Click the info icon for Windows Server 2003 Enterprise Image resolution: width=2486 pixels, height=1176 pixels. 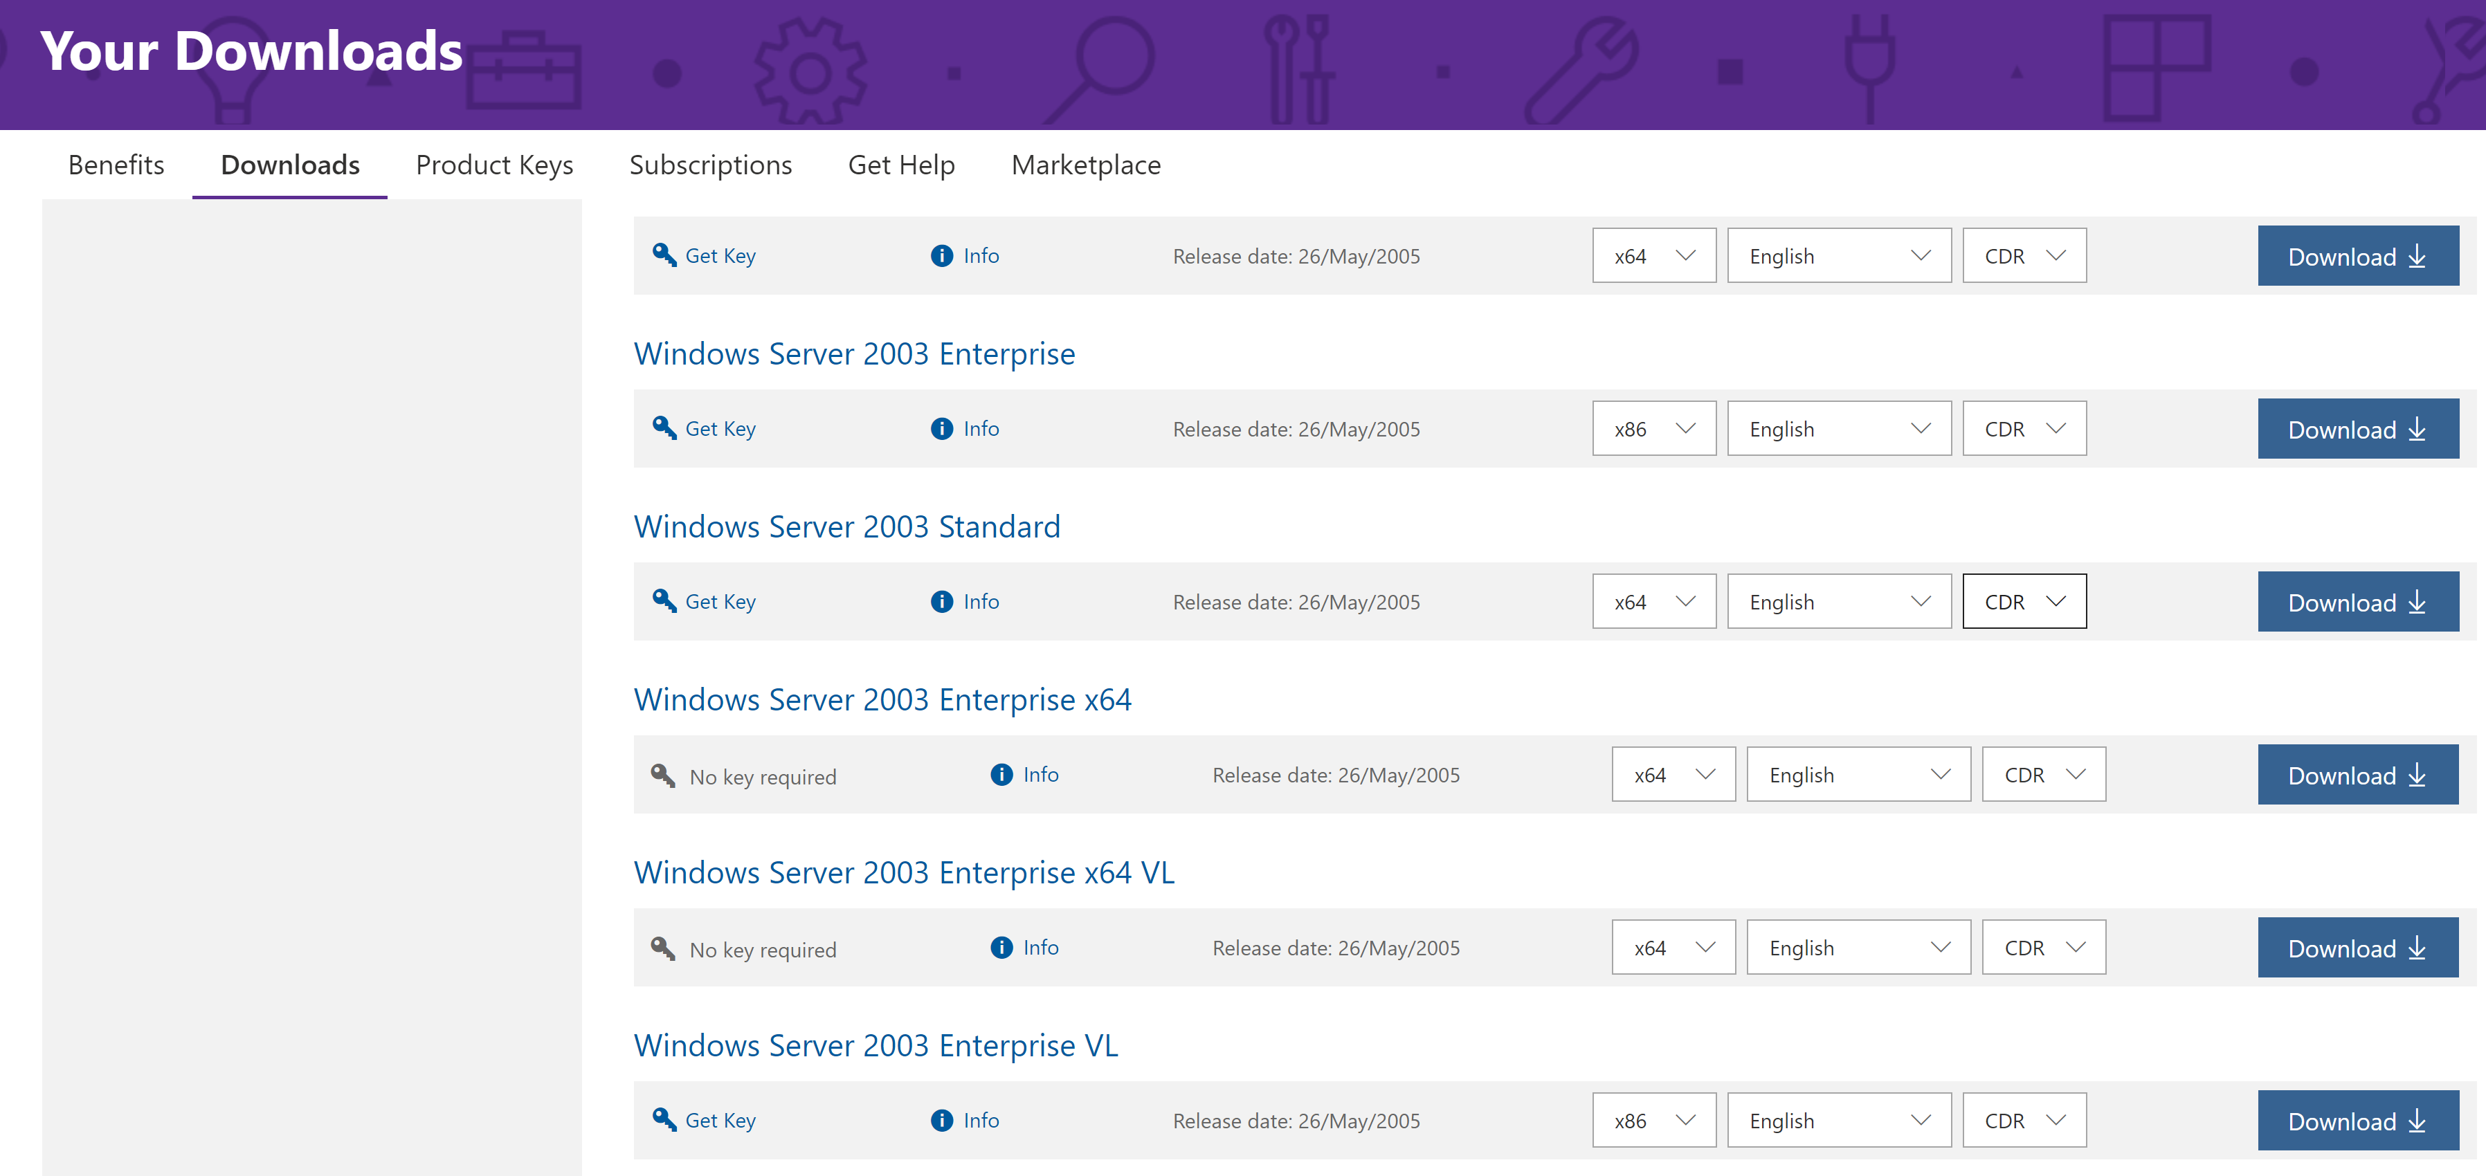click(x=942, y=428)
